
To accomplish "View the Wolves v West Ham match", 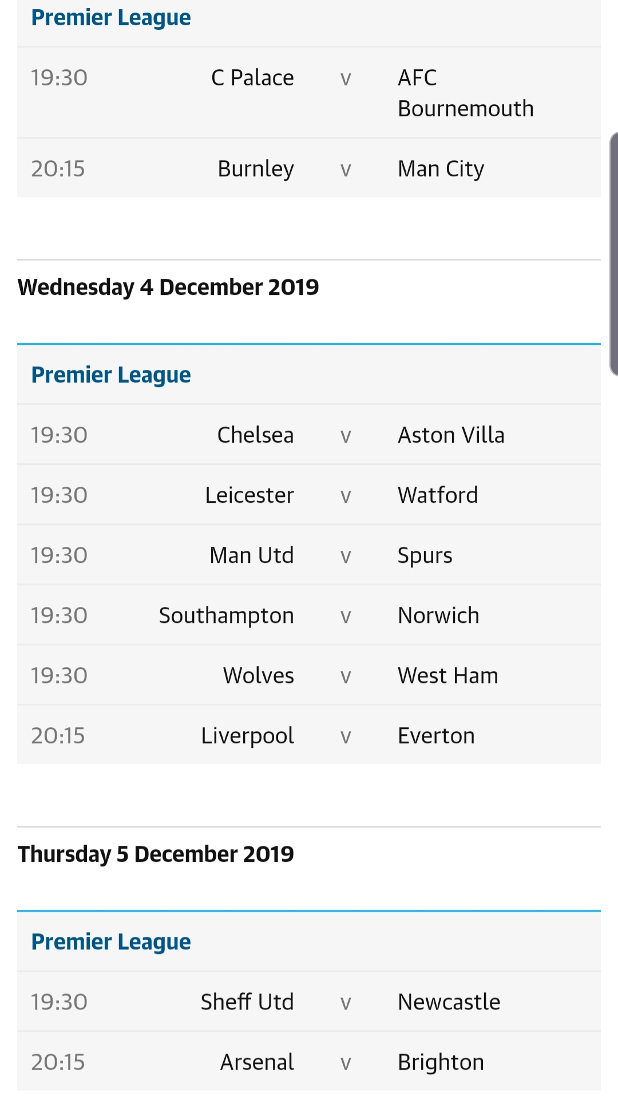I will pos(309,676).
